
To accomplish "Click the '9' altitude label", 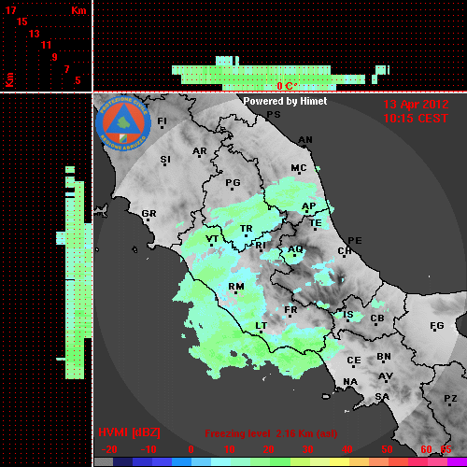I will tap(55, 57).
